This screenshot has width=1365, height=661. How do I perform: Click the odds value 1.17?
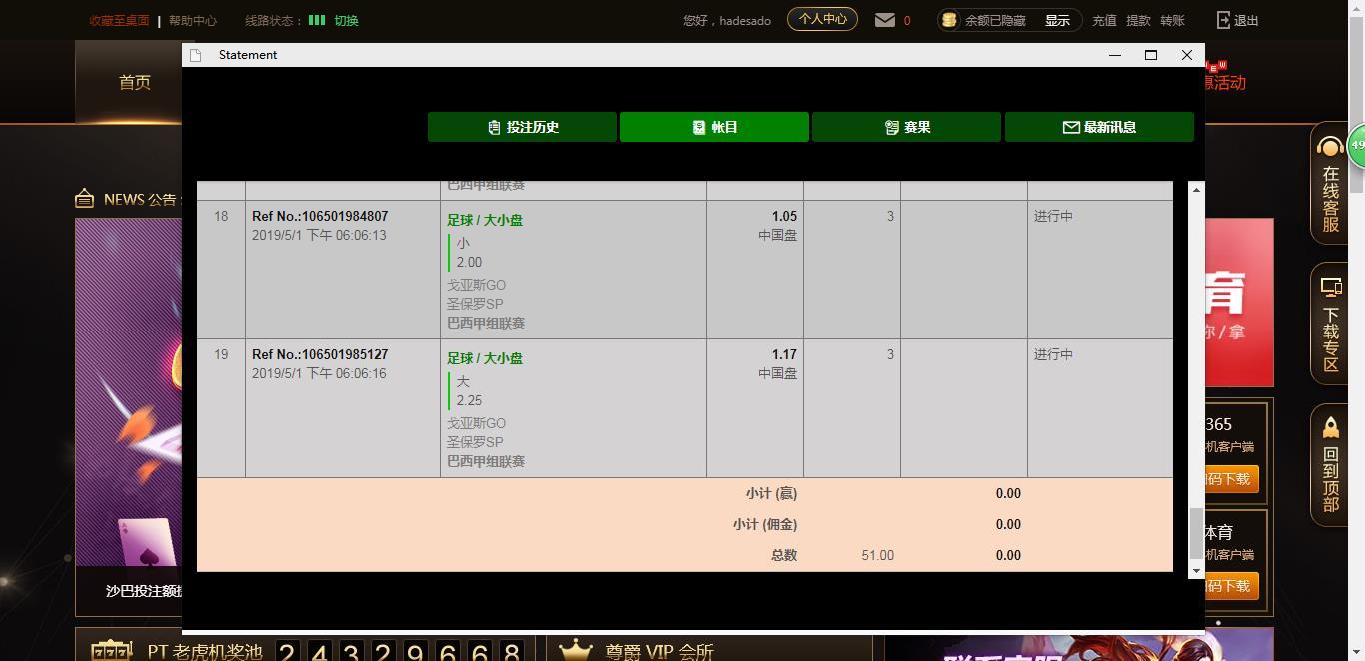784,354
